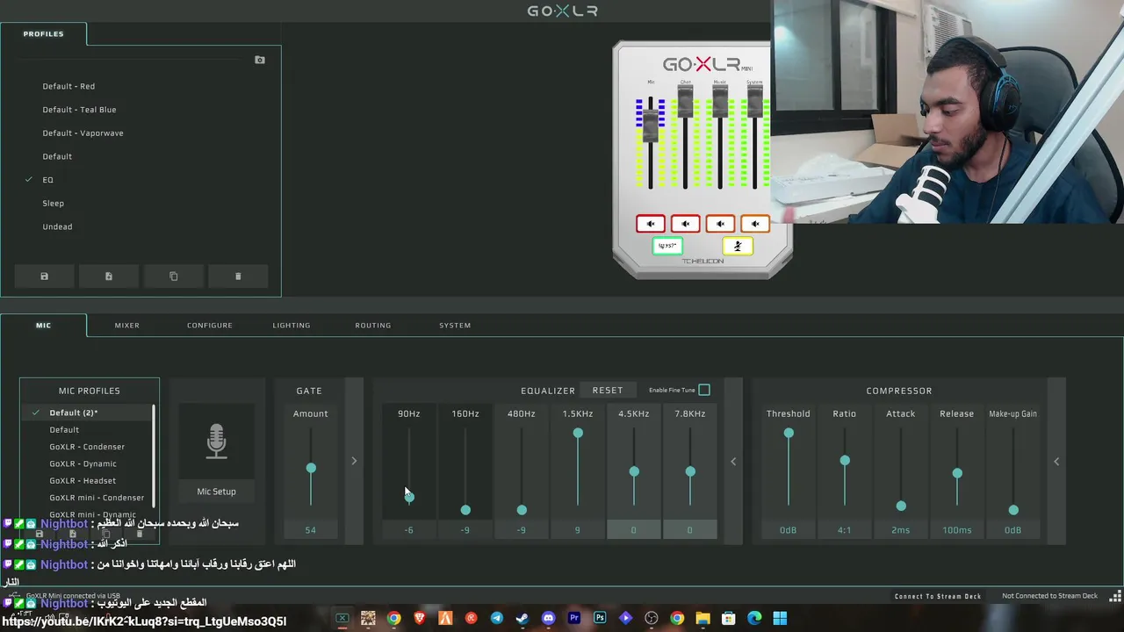Click the new profile file icon

point(109,276)
